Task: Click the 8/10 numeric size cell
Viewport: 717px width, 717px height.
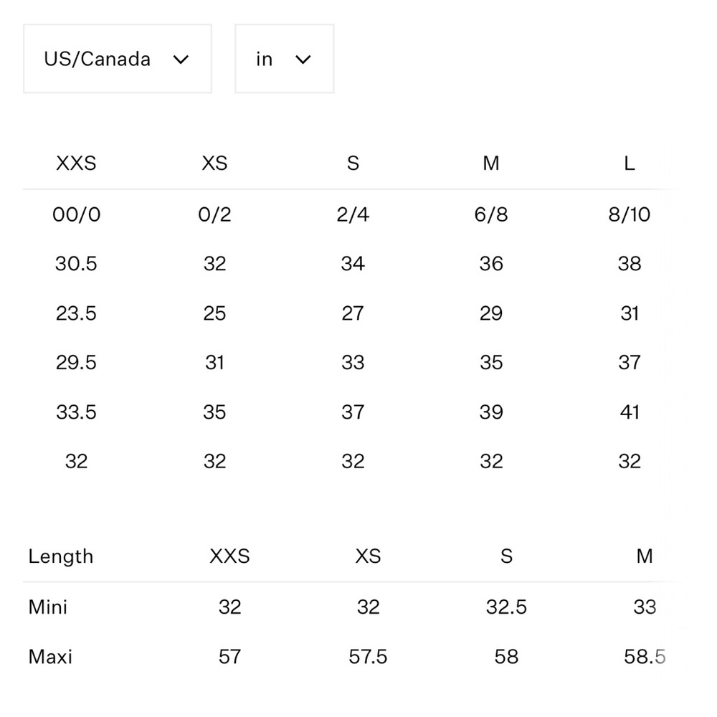Action: [629, 214]
